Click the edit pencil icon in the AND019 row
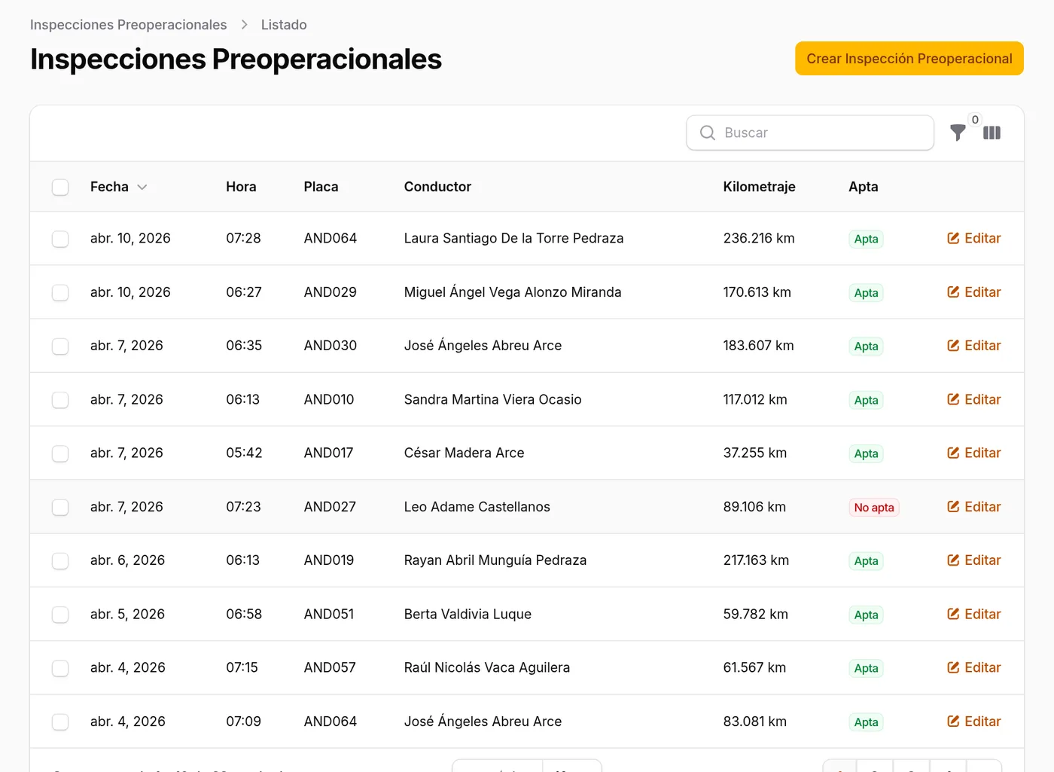Screen dimensions: 1054x772 (953, 560)
